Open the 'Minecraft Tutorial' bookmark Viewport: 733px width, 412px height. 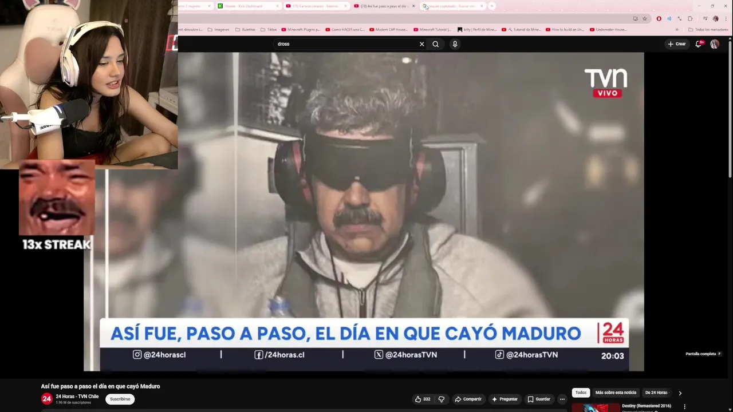[432, 29]
